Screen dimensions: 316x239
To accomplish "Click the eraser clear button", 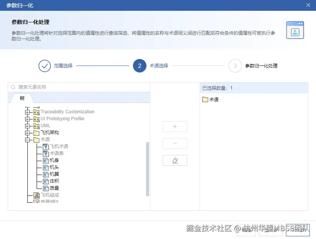I will click(x=175, y=160).
